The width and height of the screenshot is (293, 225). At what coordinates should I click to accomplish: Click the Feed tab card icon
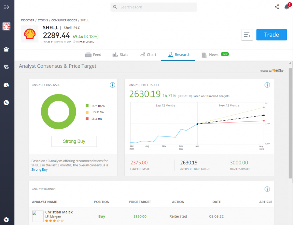pyautogui.click(x=88, y=55)
